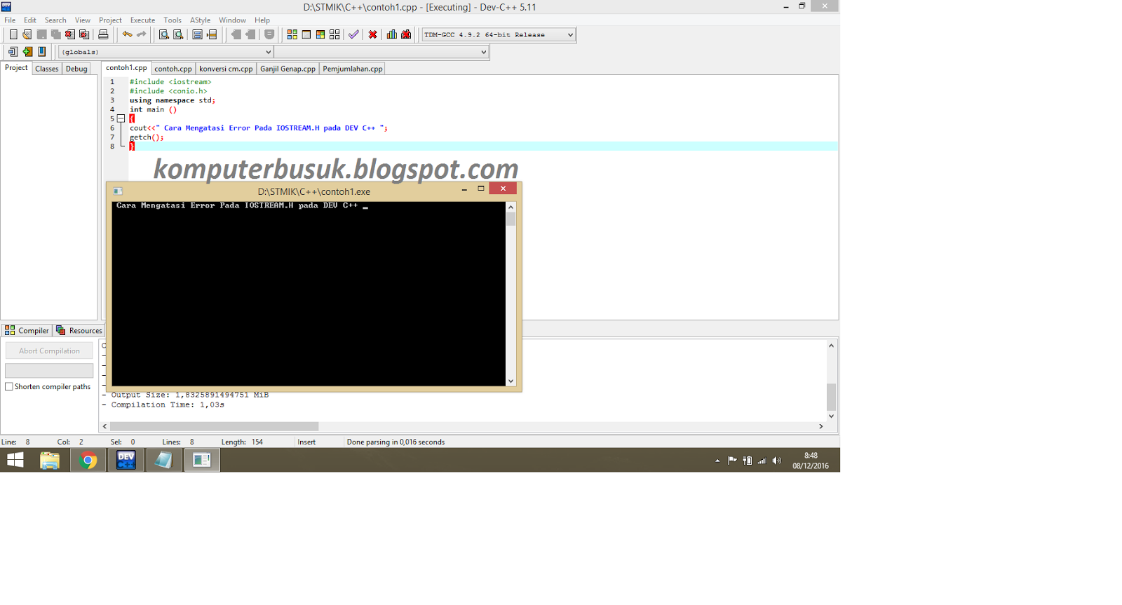Screen dimensions: 1122x605
Task: Click 'Done parsing in 0,016 seconds' status text
Action: pos(396,442)
